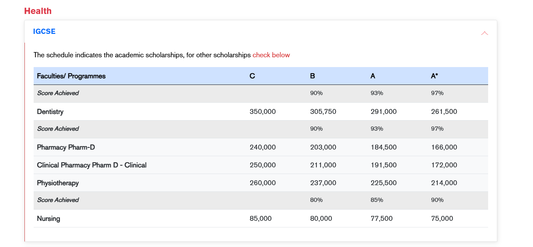Select the Dentistry row label
The width and height of the screenshot is (533, 247).
(x=50, y=112)
